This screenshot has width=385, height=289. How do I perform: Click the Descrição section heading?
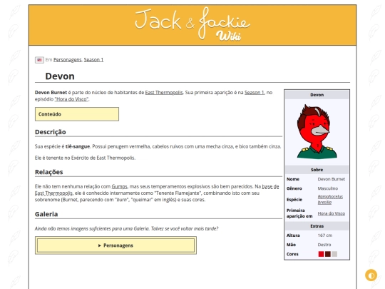51,132
